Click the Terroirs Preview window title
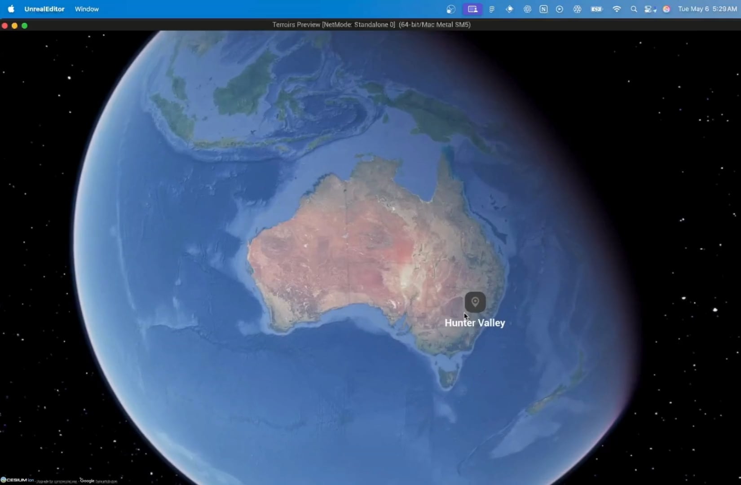The image size is (741, 485). pyautogui.click(x=371, y=25)
